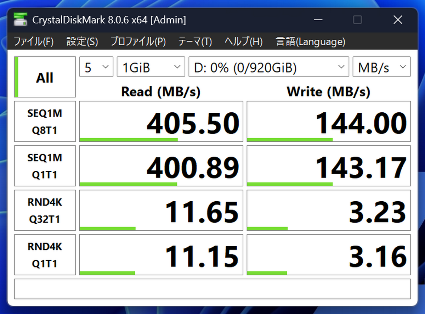Viewport: 425px width, 314px height.
Task: Run the SEQ1M Q1T1 test
Action: [45, 166]
